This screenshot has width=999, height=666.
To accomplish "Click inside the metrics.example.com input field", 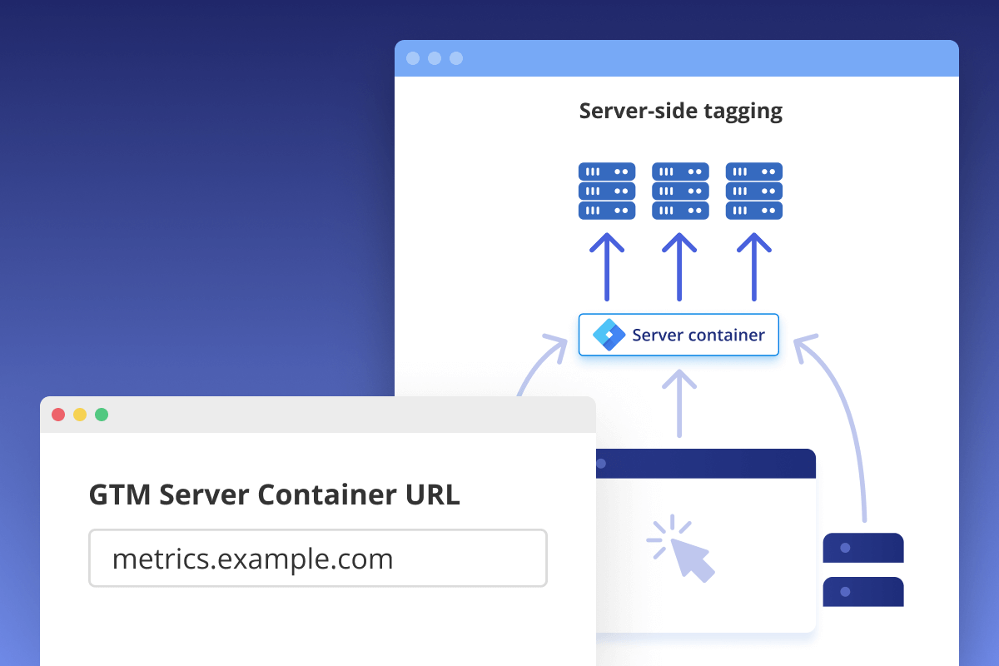I will click(318, 558).
